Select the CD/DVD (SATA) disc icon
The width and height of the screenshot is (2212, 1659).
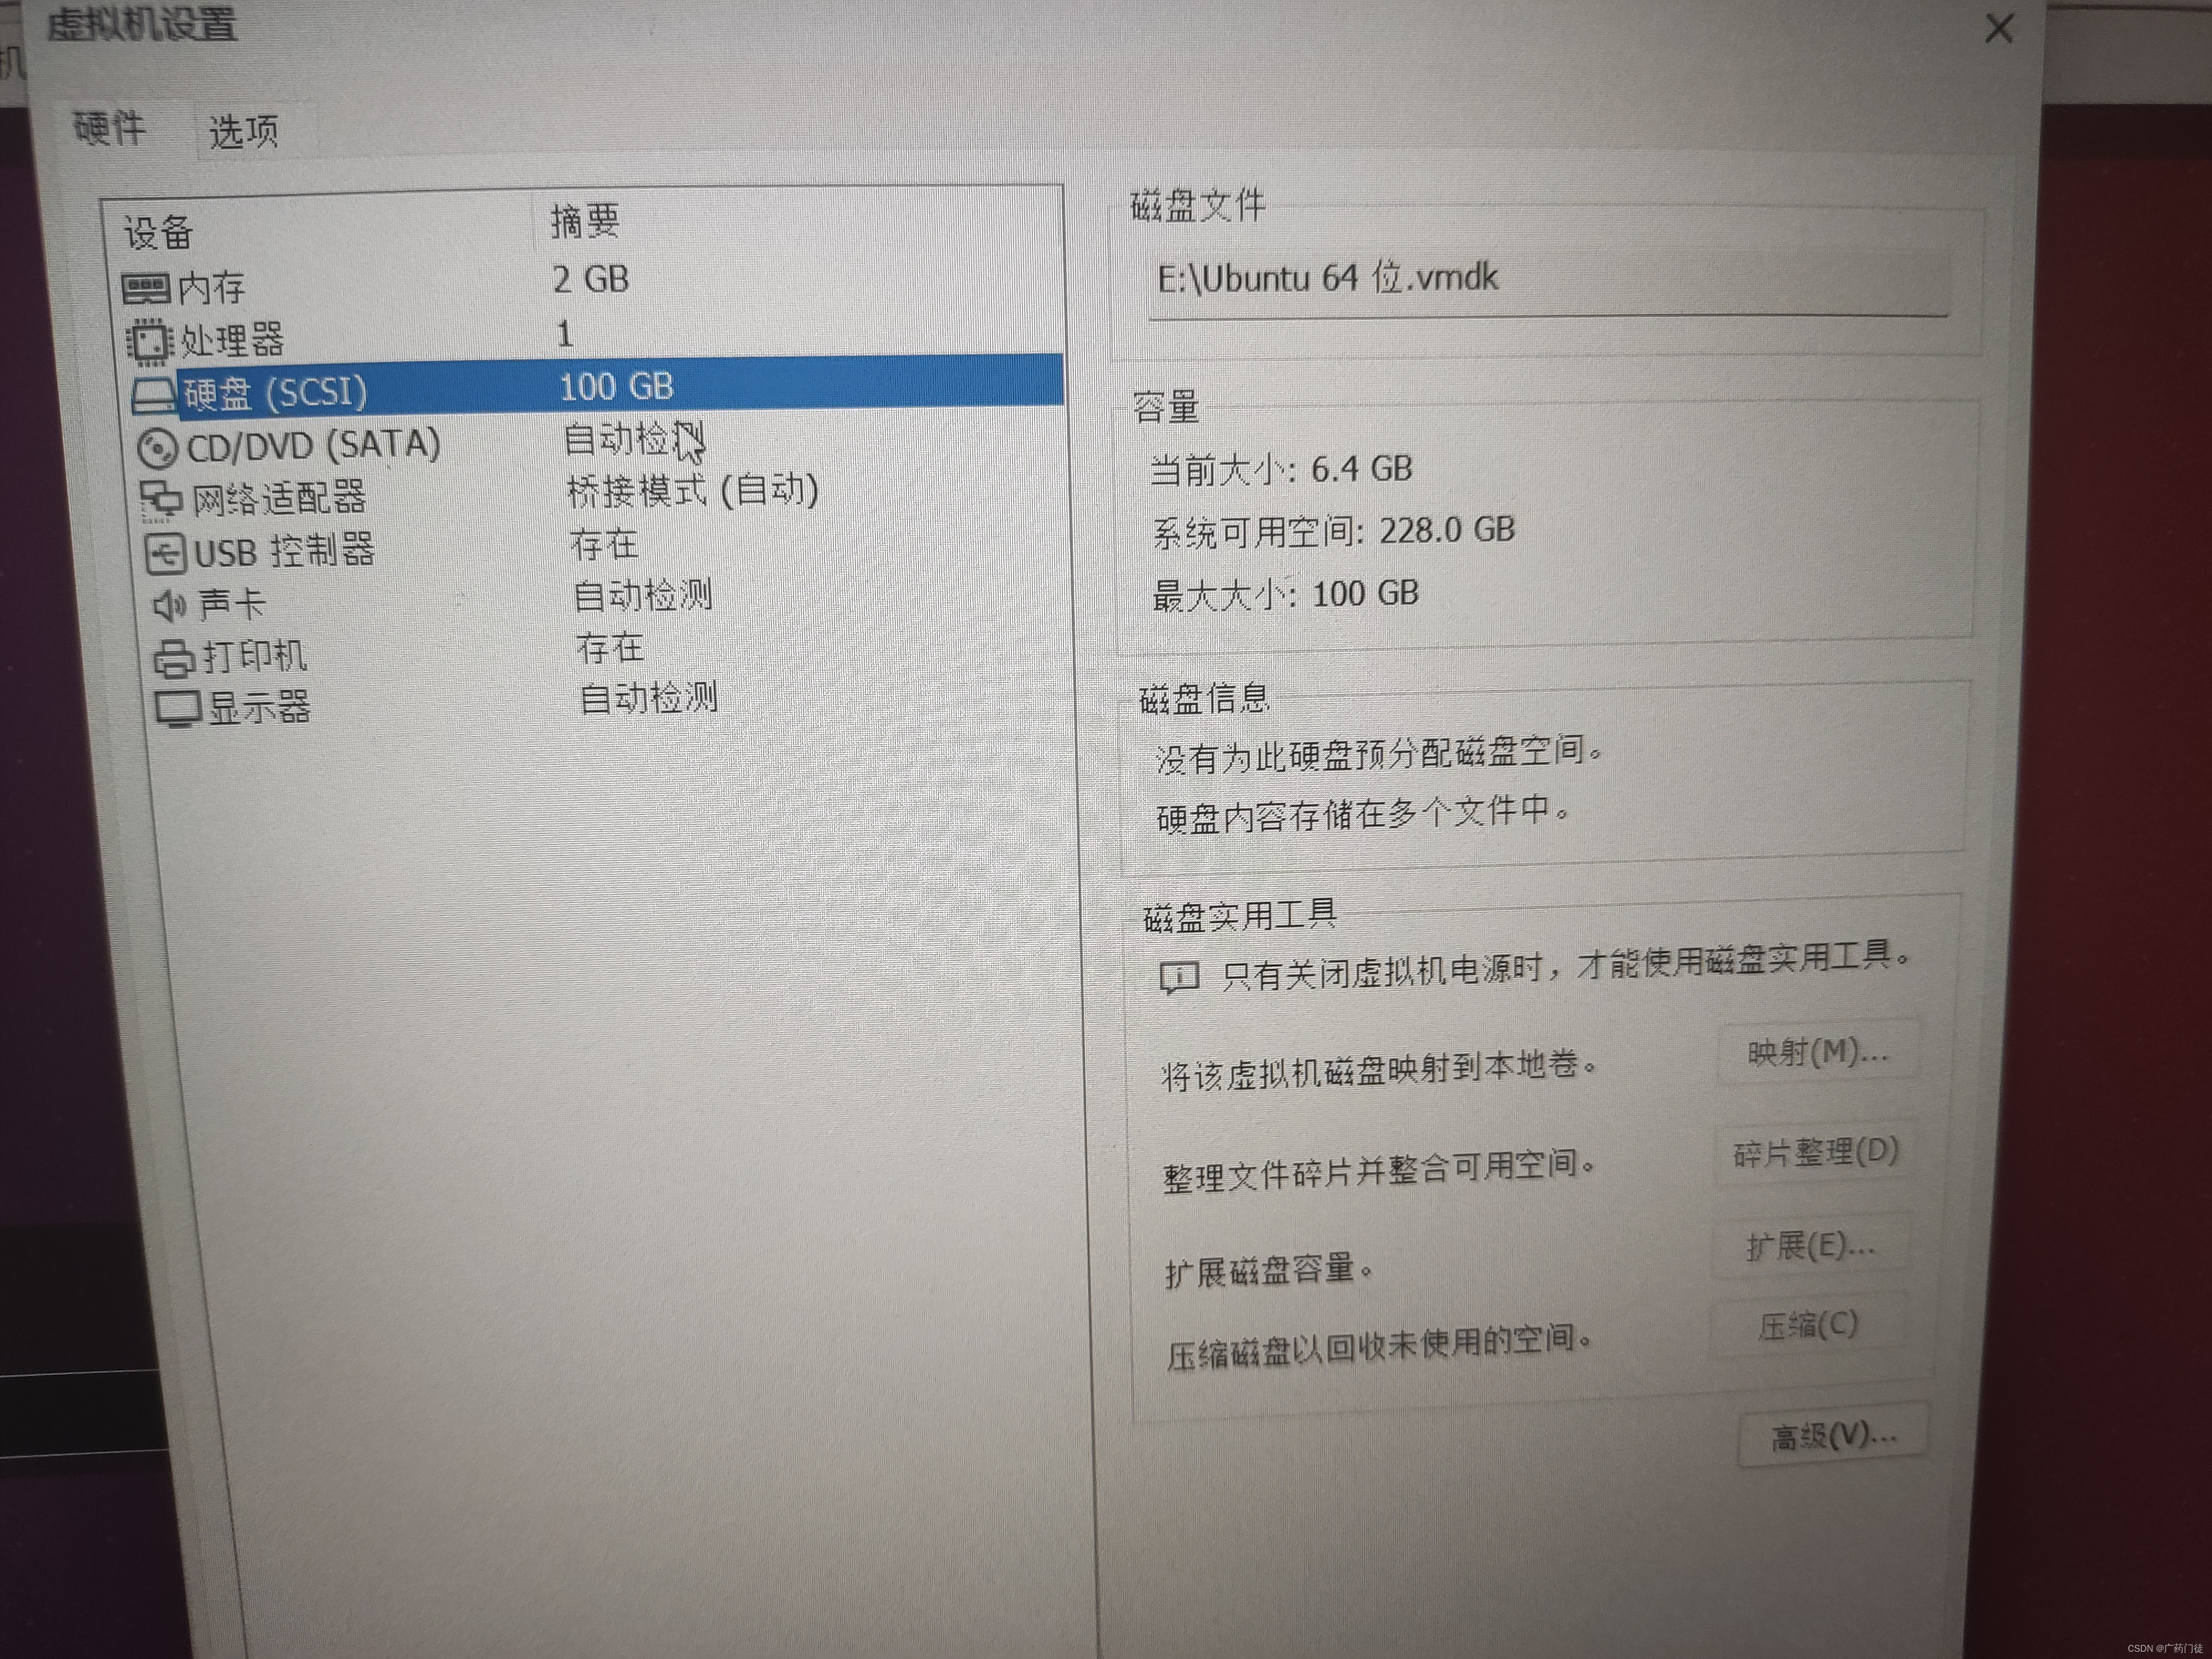(158, 448)
